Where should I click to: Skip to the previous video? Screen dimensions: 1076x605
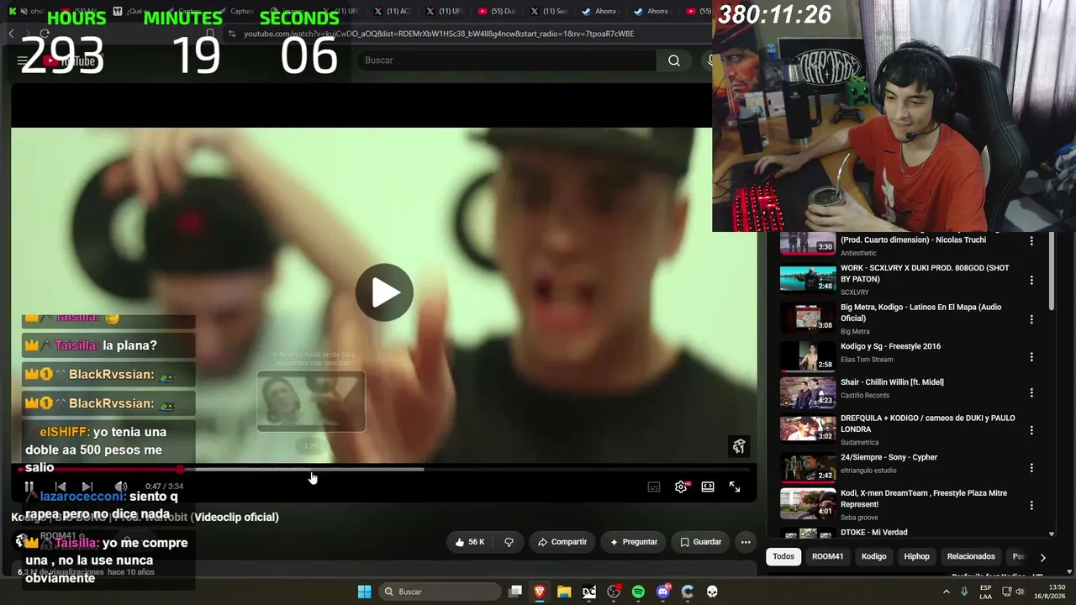[61, 487]
